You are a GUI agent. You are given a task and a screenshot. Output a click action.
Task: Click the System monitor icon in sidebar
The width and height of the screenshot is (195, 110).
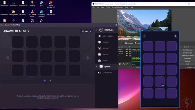pyautogui.click(x=101, y=67)
